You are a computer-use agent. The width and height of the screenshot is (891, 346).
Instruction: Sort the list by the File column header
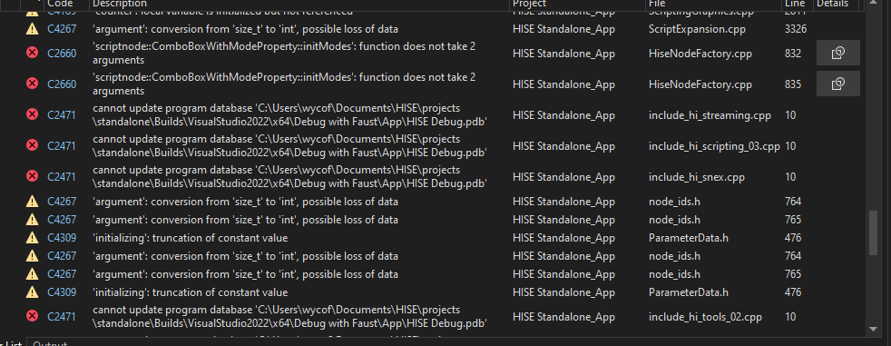coord(712,4)
